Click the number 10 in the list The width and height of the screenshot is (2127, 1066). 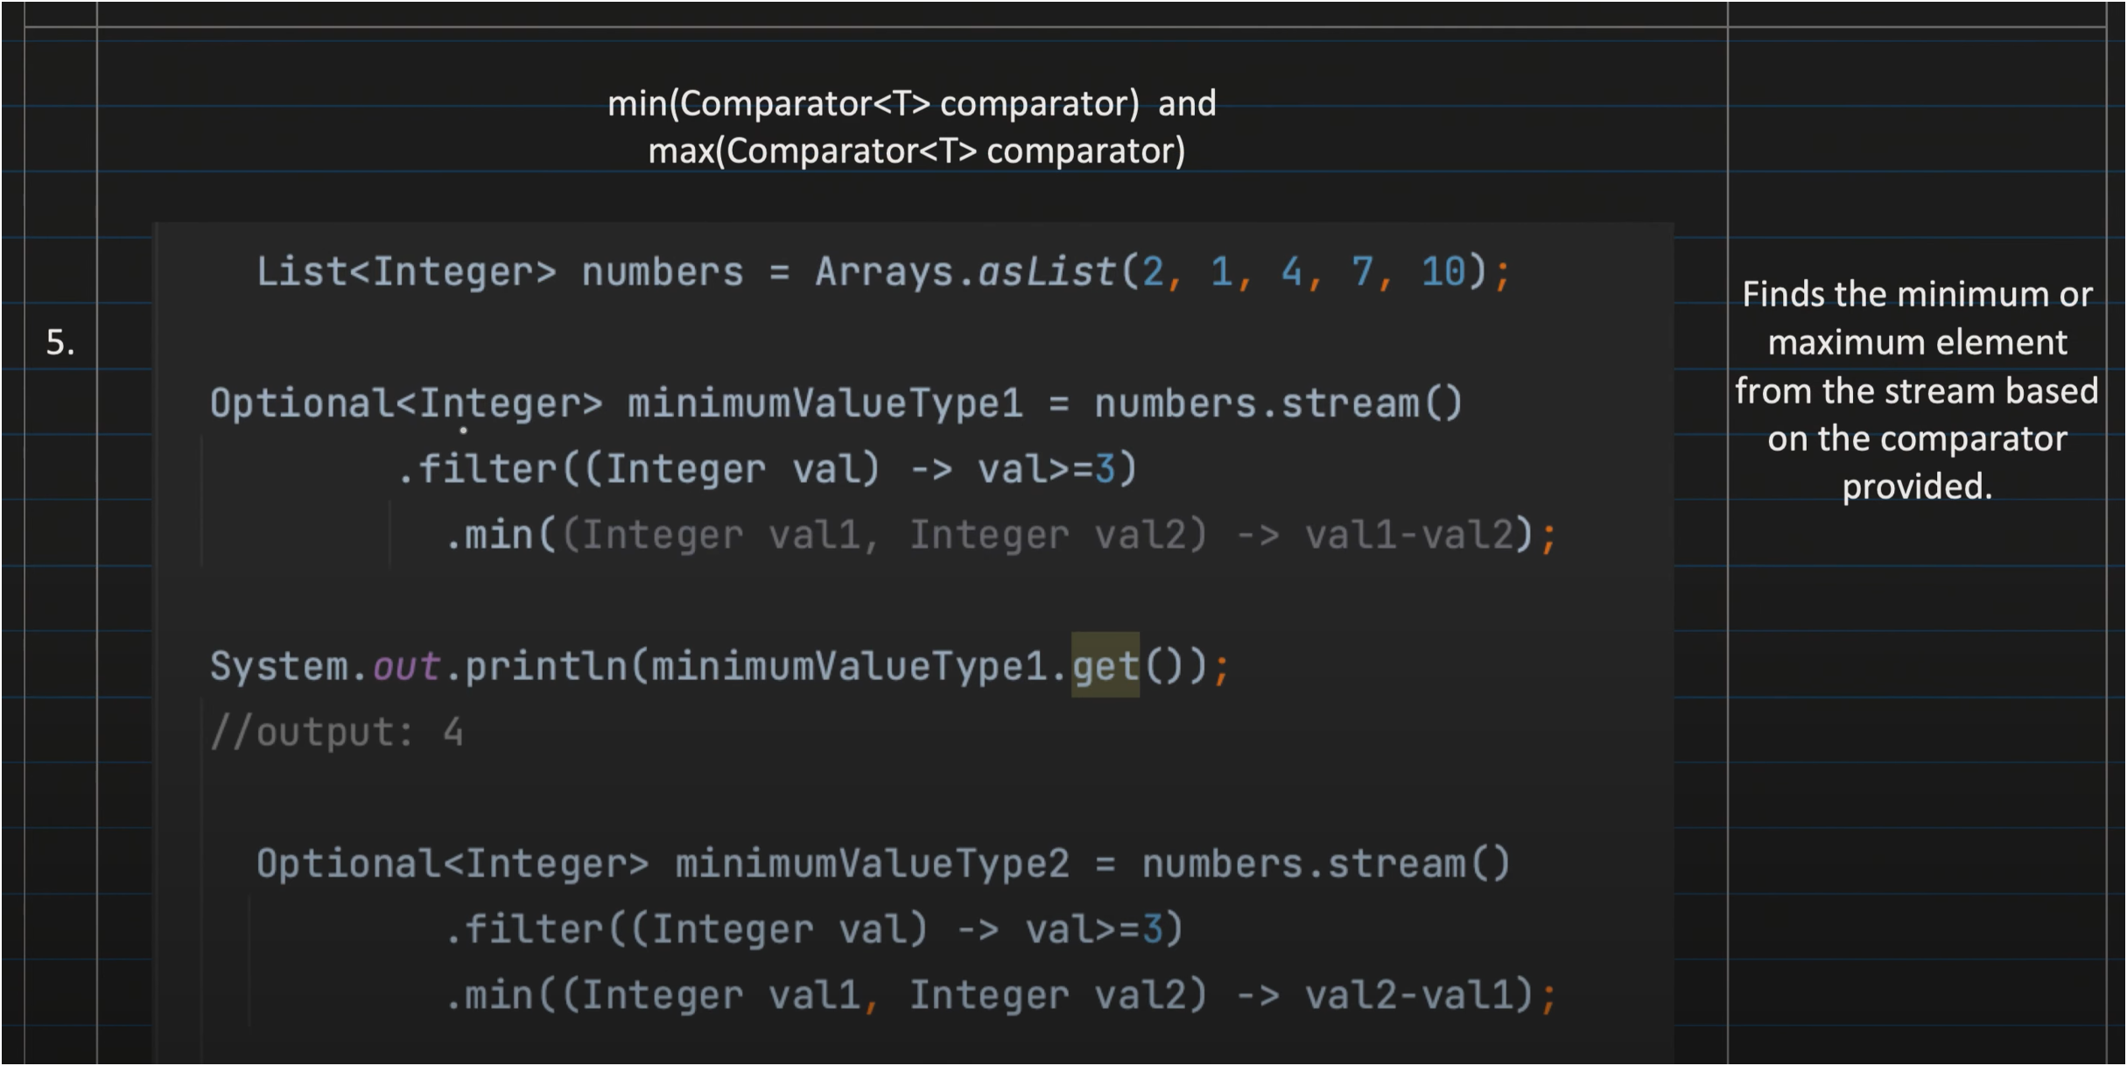coord(1443,271)
